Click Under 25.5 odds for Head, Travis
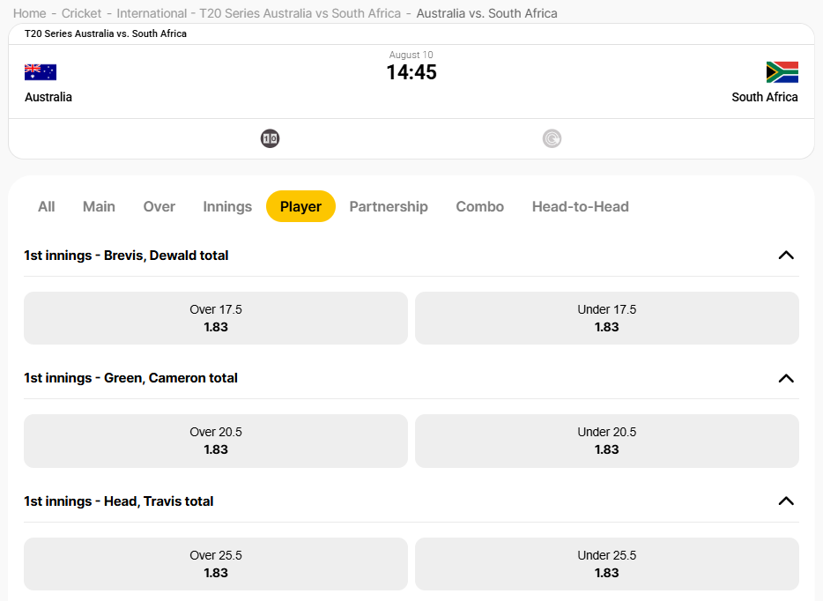Screen dimensions: 823x601 [606, 564]
